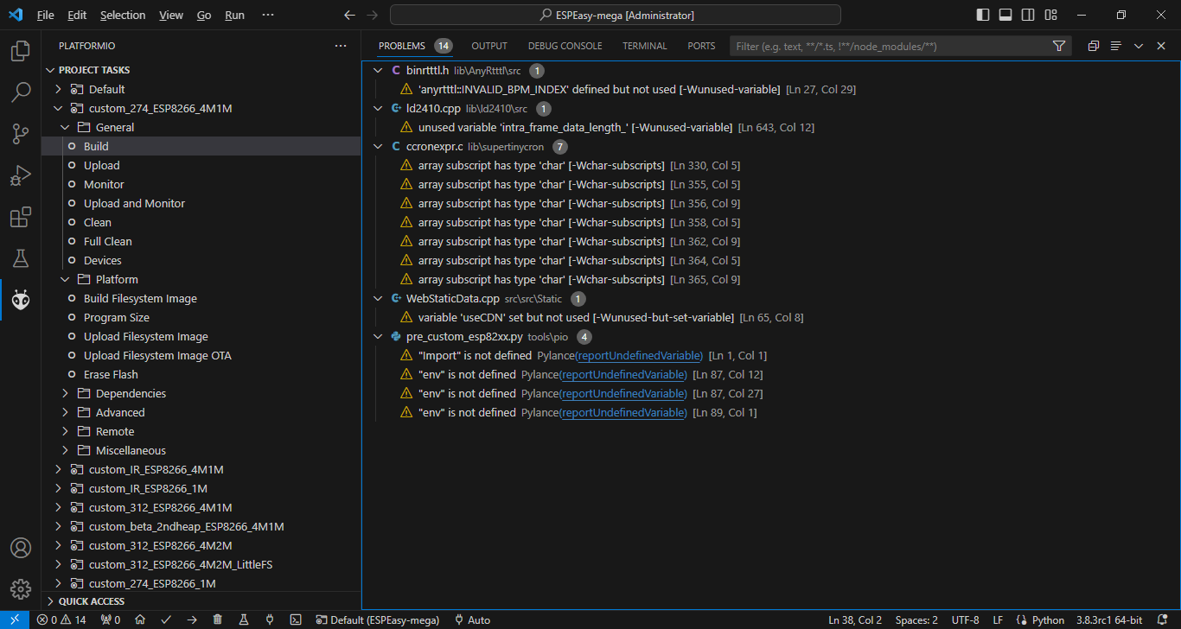Click PlatformIO Test flask in status bar
The height and width of the screenshot is (629, 1181).
pos(244,619)
